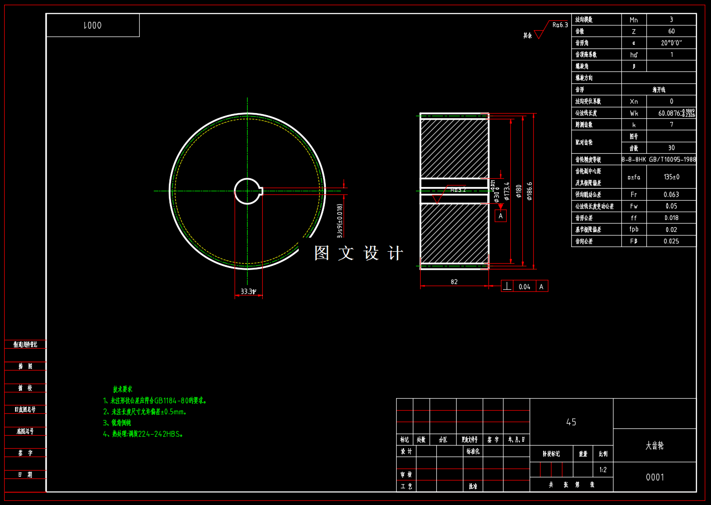Click the "8Js9(±0.018)" keyway width dimension
This screenshot has width=711, height=505.
pos(340,221)
